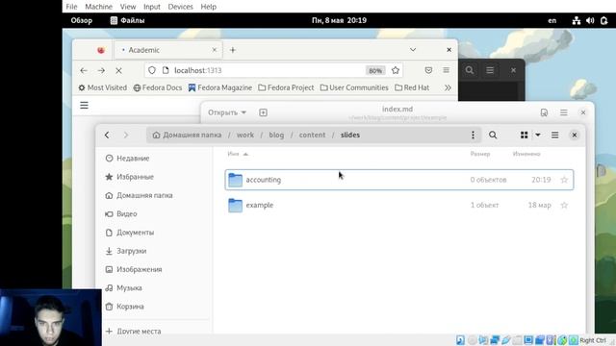Open Files hamburger menu

(554, 135)
